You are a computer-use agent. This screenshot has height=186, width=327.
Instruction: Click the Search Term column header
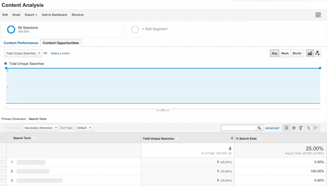(x=22, y=138)
